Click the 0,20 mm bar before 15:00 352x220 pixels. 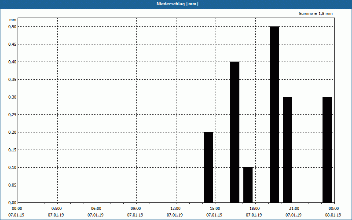click(x=208, y=168)
